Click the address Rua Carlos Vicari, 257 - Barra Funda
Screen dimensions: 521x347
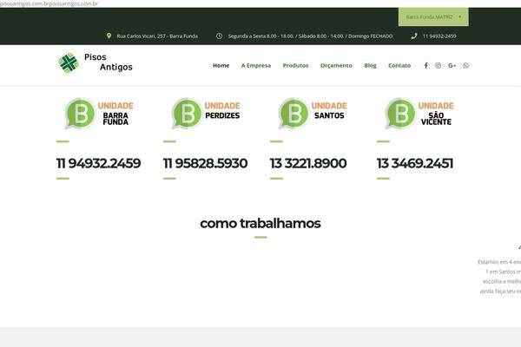click(157, 36)
